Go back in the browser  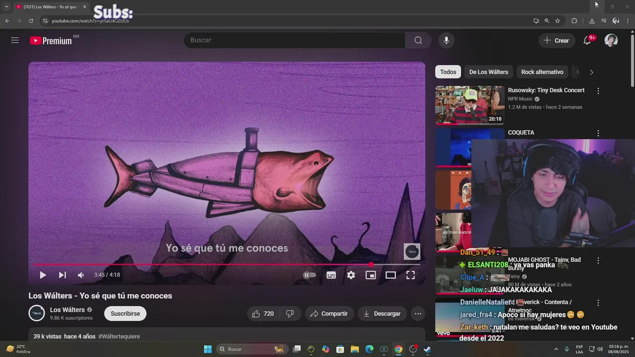[x=7, y=21]
